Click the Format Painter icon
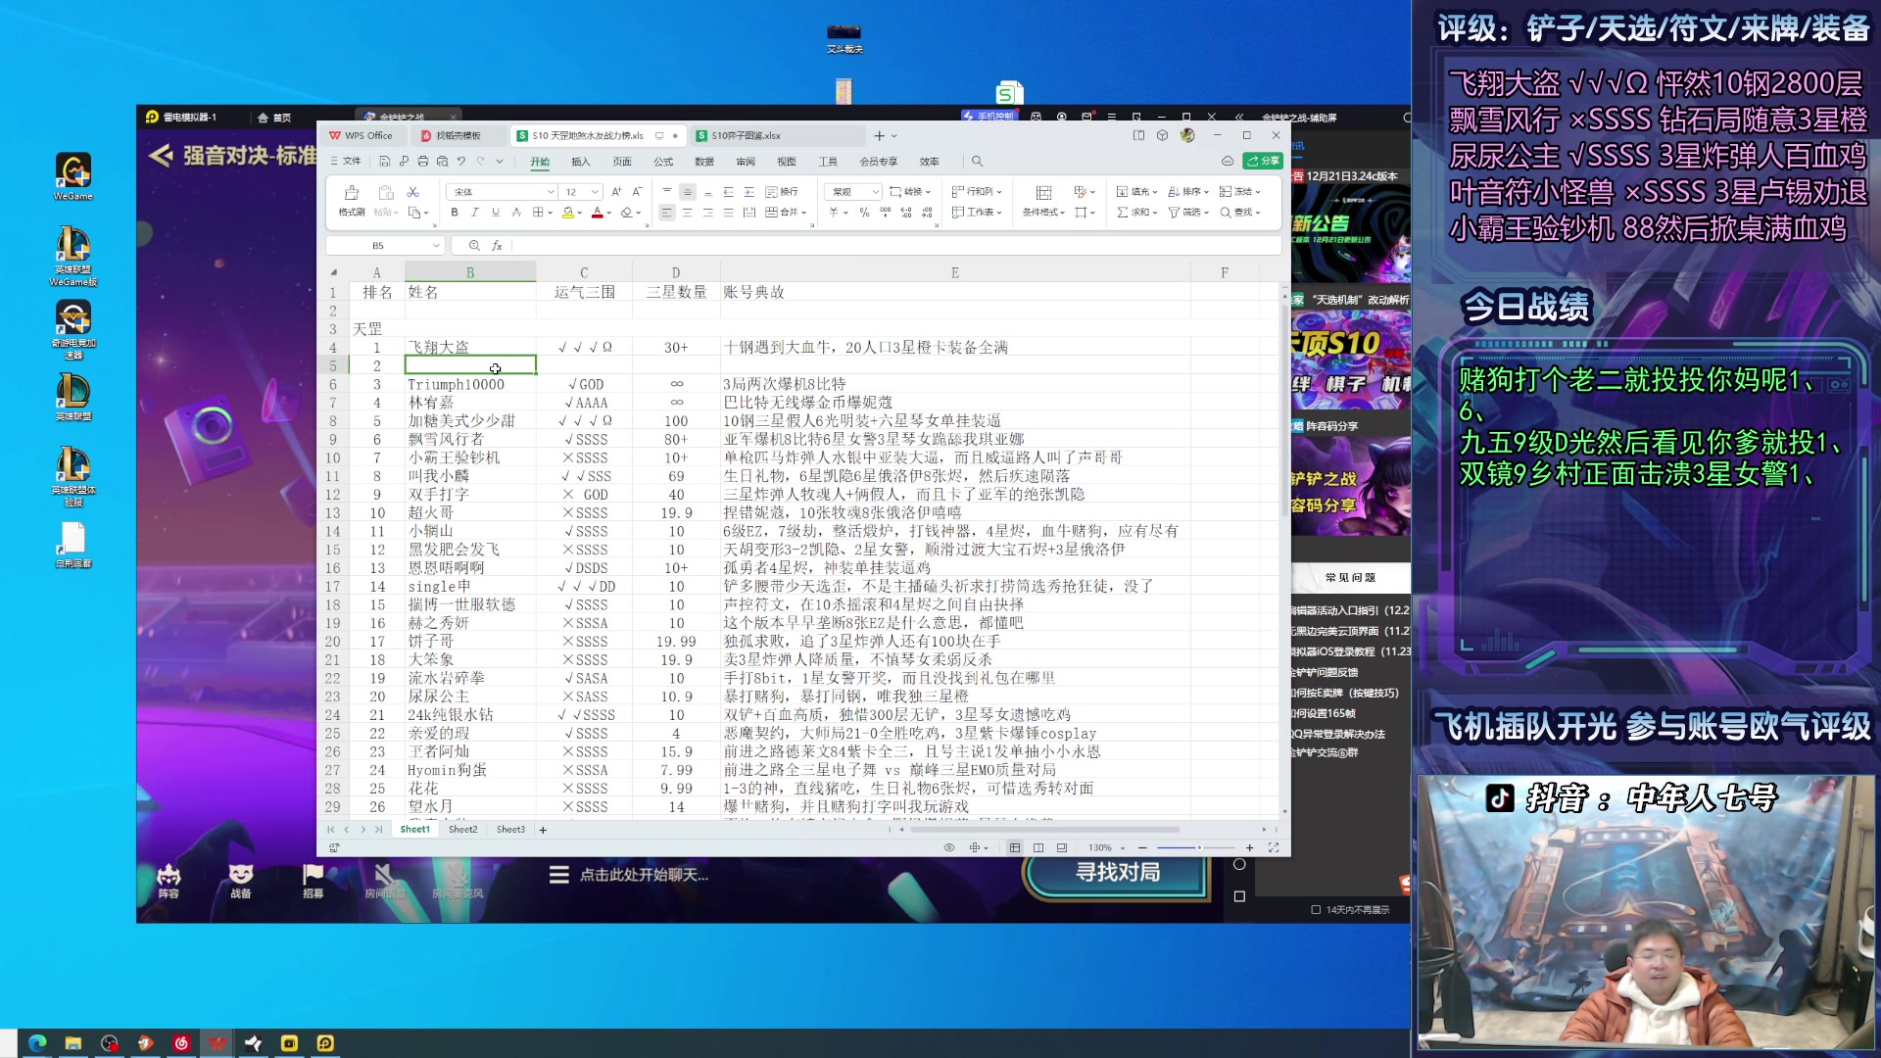Image resolution: width=1881 pixels, height=1058 pixels. (x=351, y=193)
